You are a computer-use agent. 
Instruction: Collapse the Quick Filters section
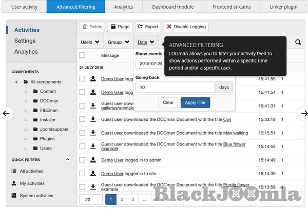pyautogui.click(x=67, y=160)
